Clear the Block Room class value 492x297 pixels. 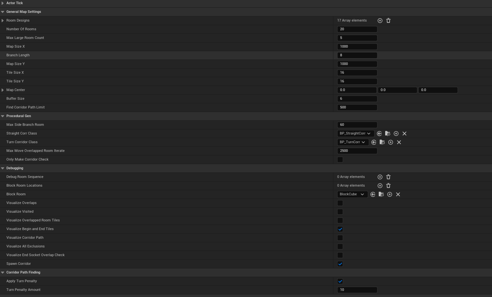click(398, 194)
